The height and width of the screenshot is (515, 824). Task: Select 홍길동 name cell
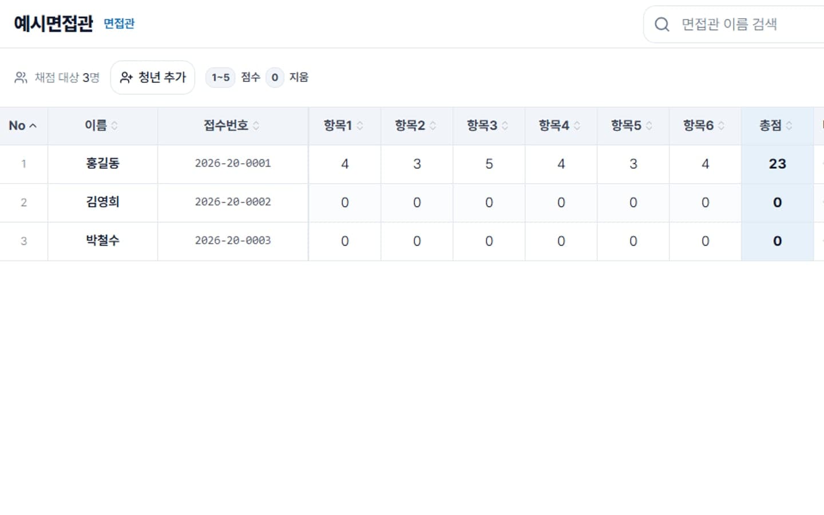pyautogui.click(x=103, y=164)
